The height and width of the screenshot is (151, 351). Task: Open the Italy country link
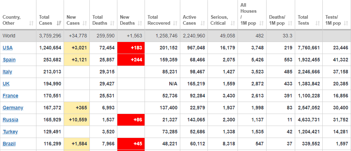pyautogui.click(x=7, y=72)
